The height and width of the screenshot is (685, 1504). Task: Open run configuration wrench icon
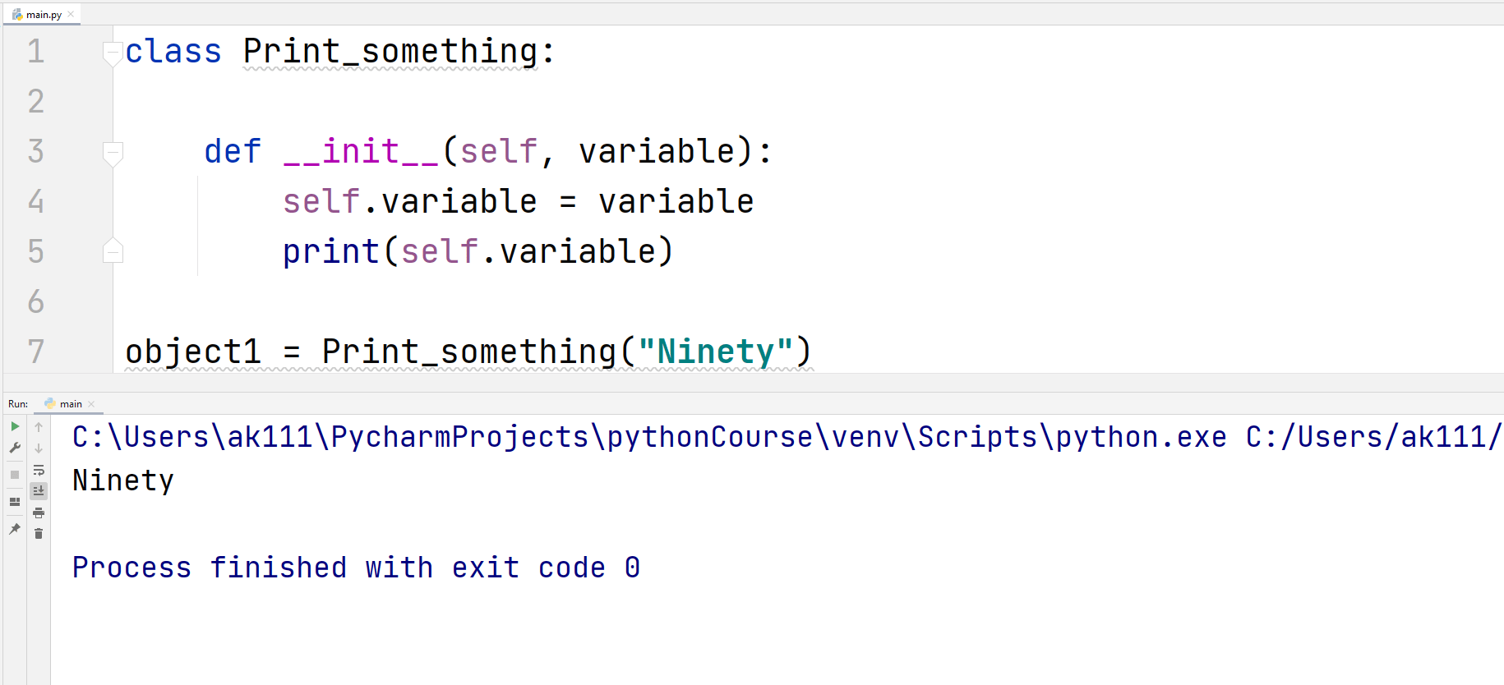point(15,448)
